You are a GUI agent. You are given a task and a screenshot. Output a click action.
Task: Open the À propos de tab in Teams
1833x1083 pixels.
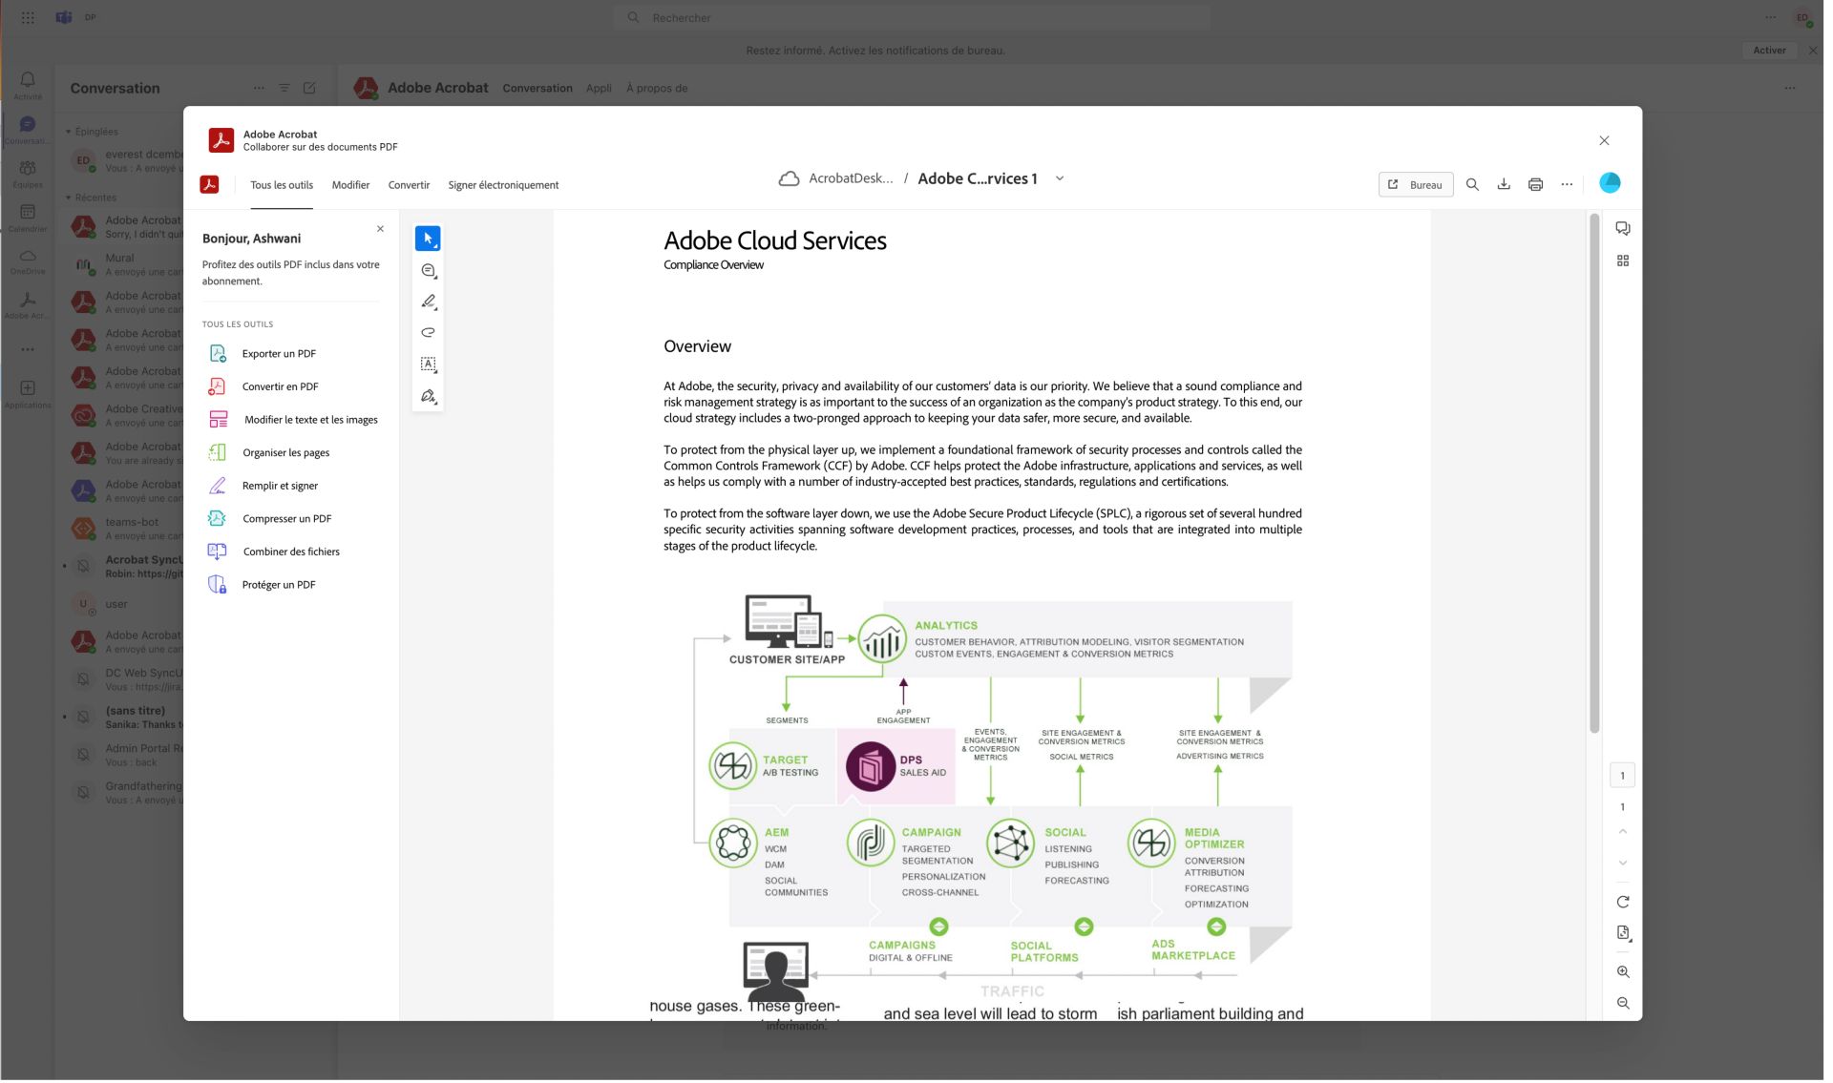[x=657, y=89]
